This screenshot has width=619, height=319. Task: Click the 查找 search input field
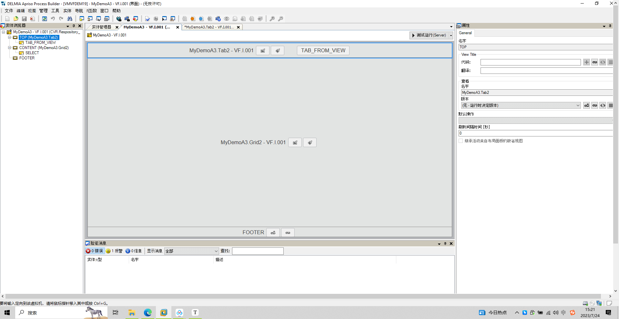[x=258, y=251]
